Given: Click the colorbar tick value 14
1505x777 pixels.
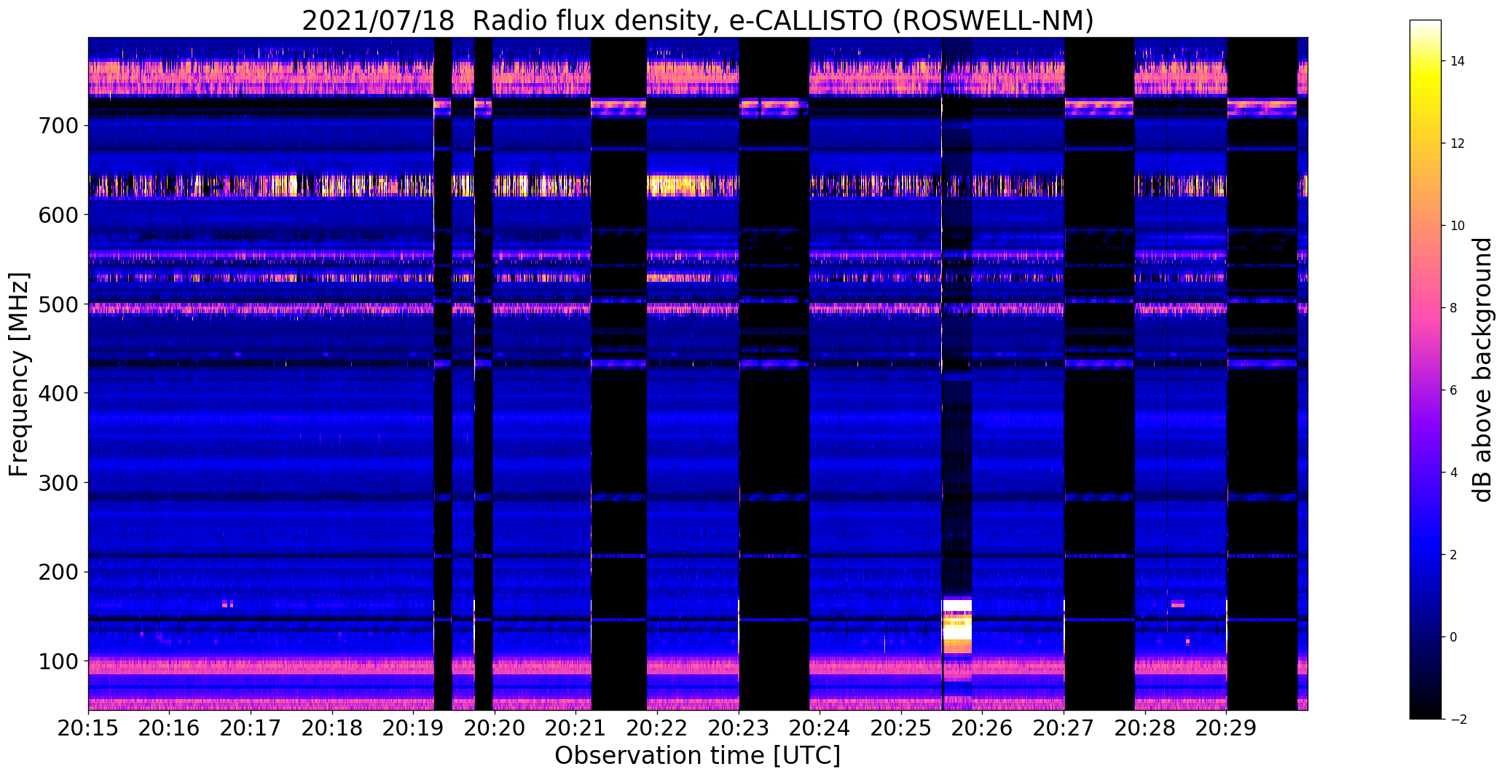Looking at the screenshot, I should click(x=1458, y=61).
